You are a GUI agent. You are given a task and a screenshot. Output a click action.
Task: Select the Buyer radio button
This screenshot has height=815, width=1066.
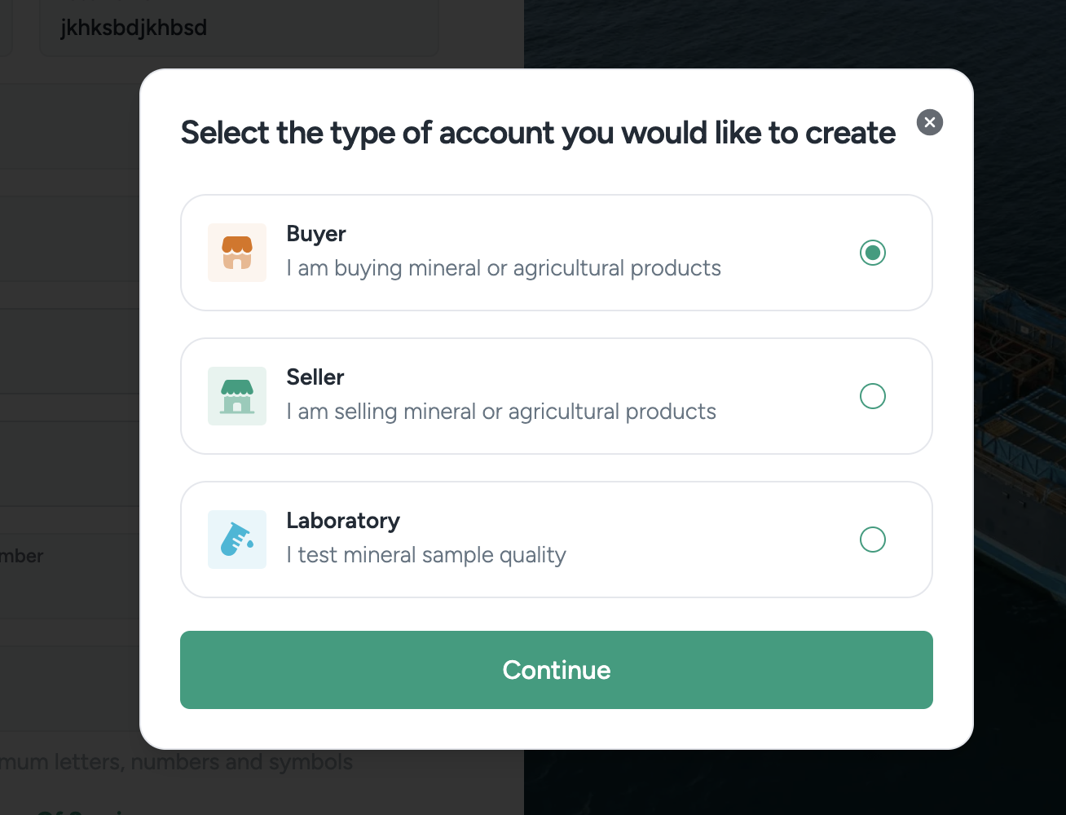[873, 253]
